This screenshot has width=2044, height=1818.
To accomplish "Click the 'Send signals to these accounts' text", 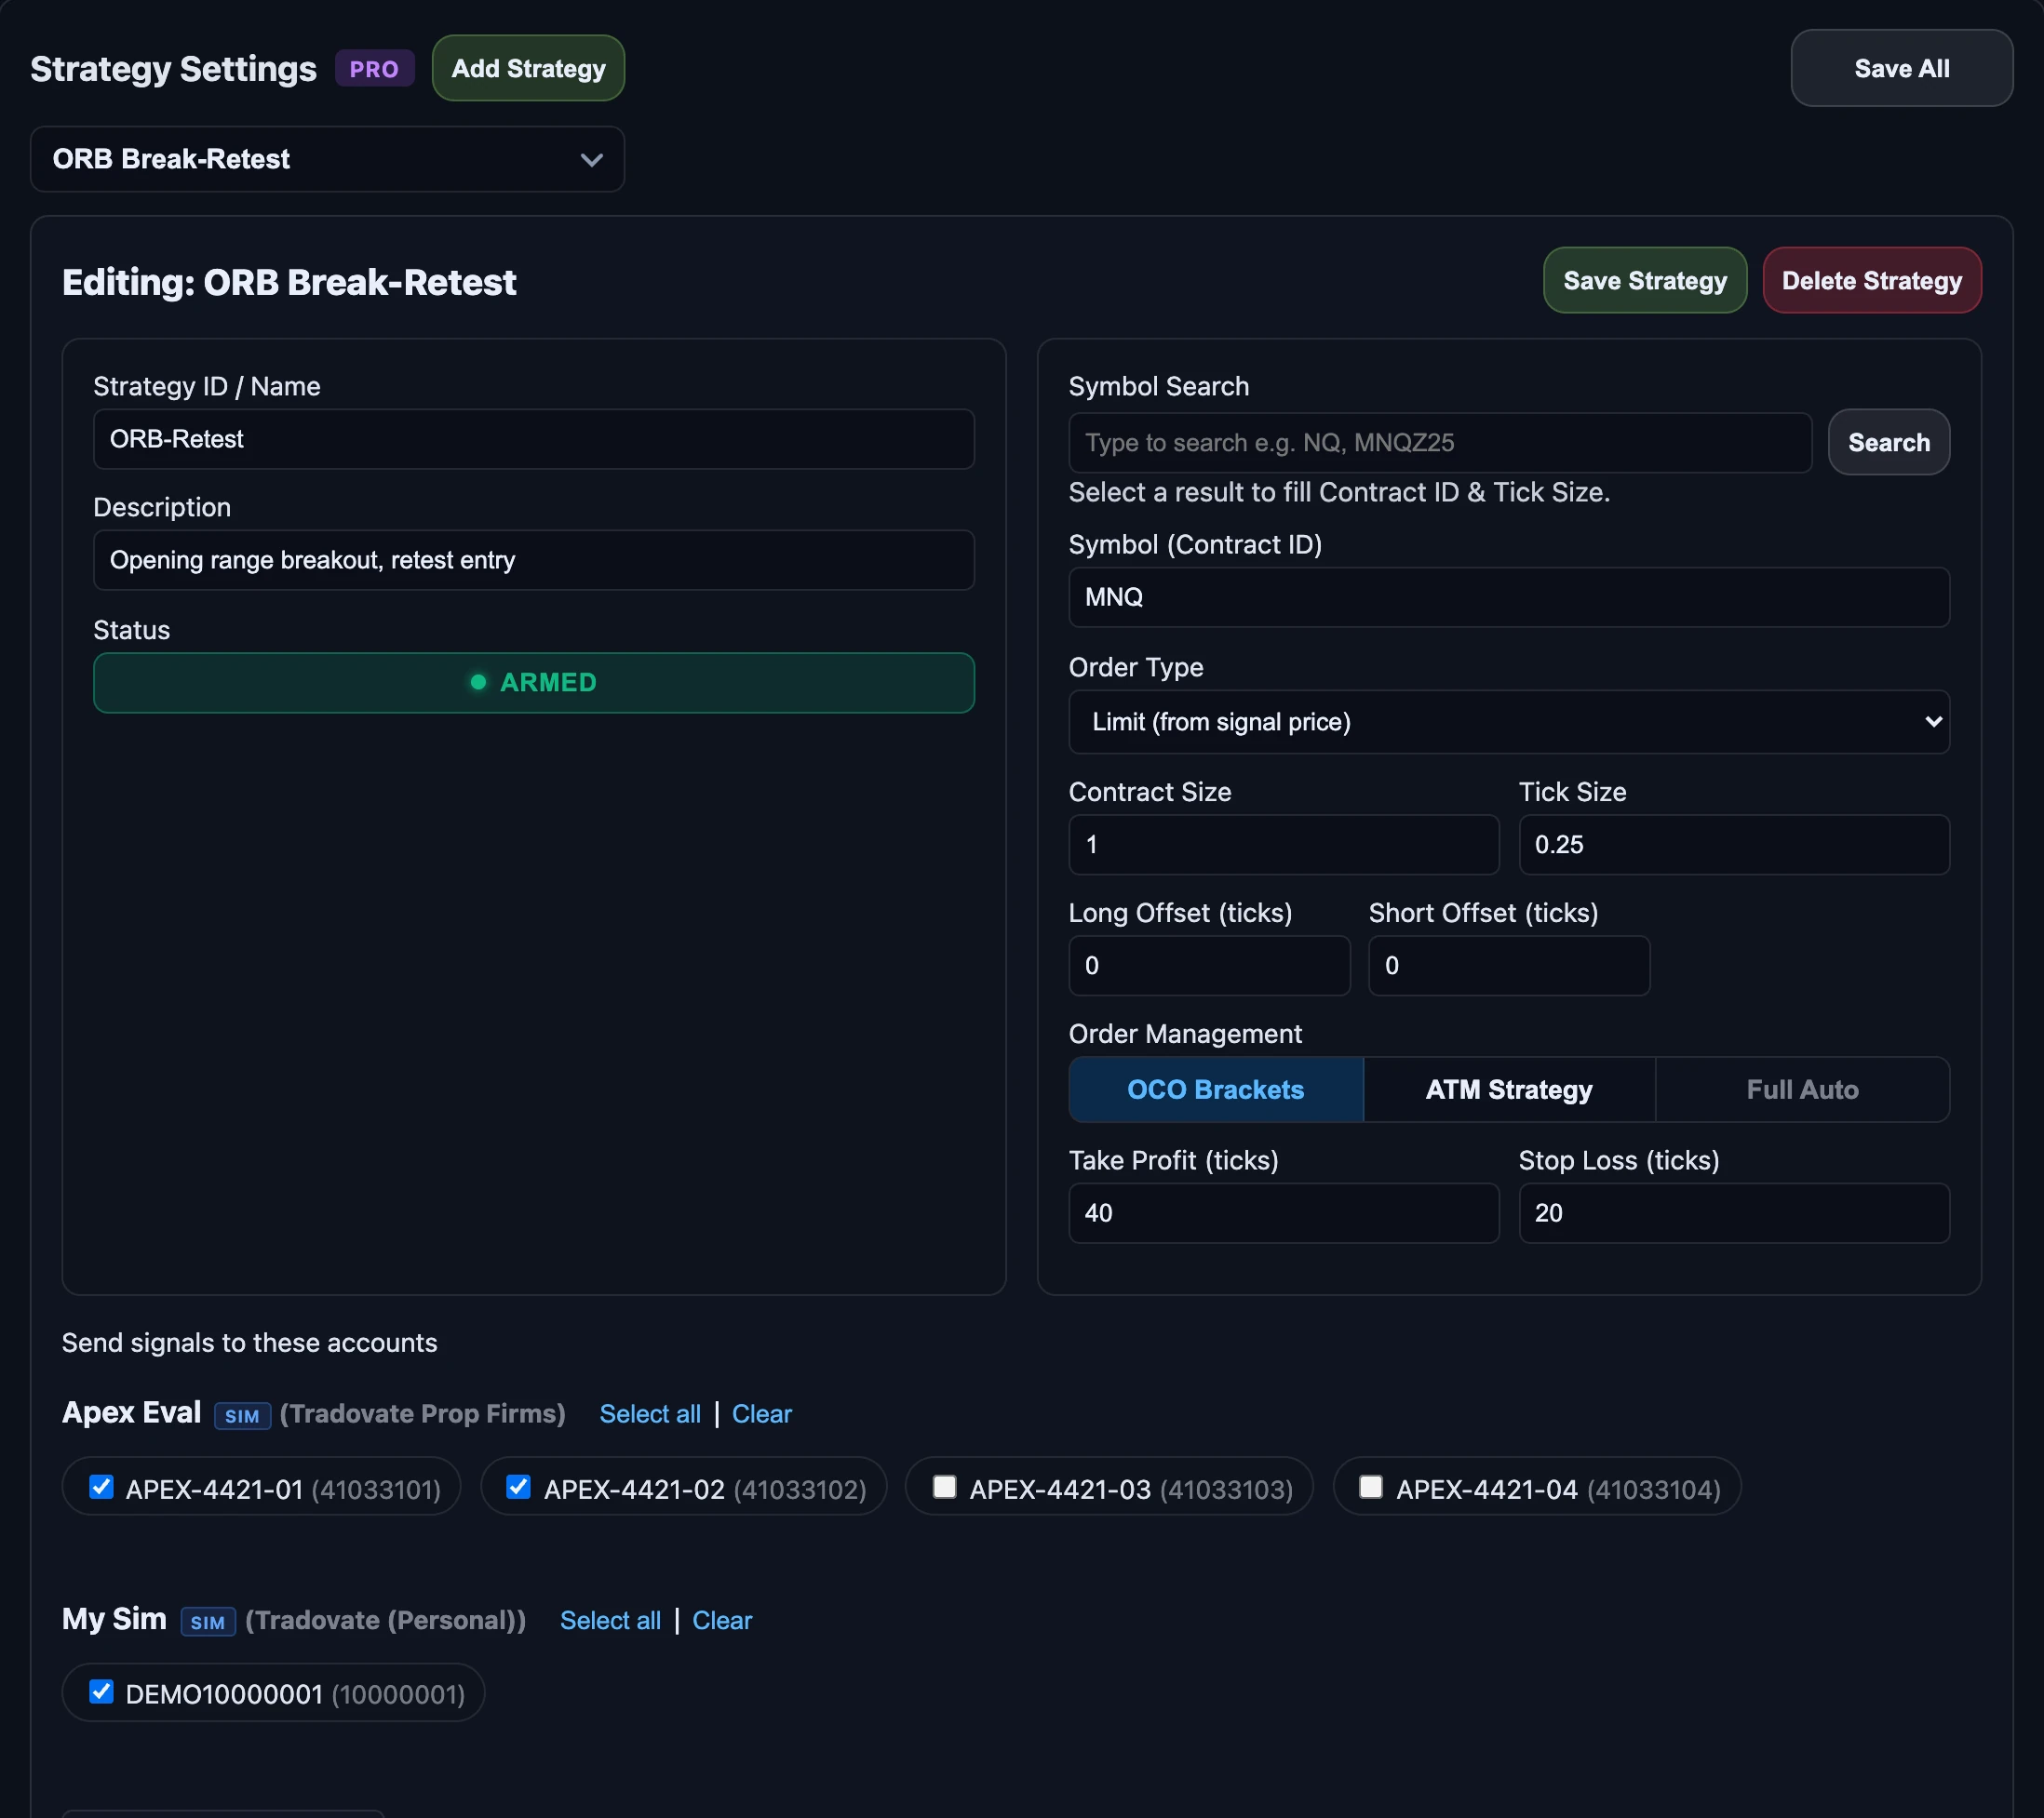I will click(x=250, y=1343).
